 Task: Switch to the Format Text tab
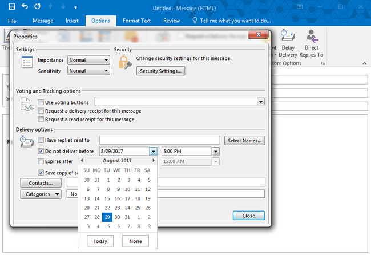click(x=136, y=21)
